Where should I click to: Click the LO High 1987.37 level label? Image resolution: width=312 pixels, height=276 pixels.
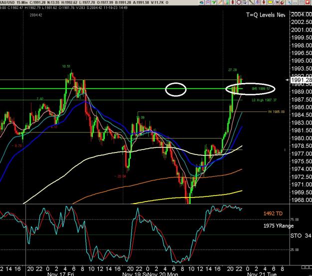pos(264,100)
